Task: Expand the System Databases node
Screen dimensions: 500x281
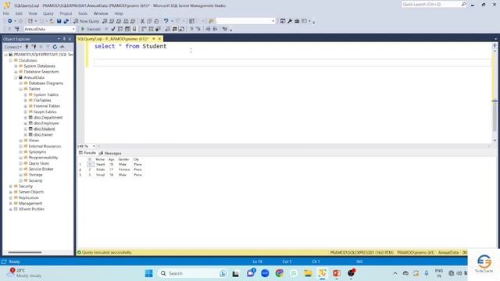Action: pyautogui.click(x=16, y=66)
